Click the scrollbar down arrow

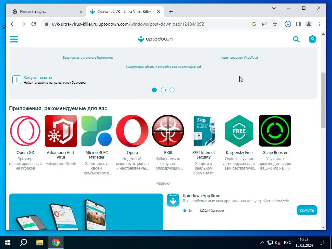click(x=323, y=227)
